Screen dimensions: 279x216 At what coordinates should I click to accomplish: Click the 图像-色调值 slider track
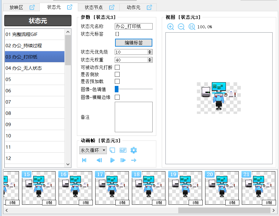pyautogui.click(x=134, y=89)
